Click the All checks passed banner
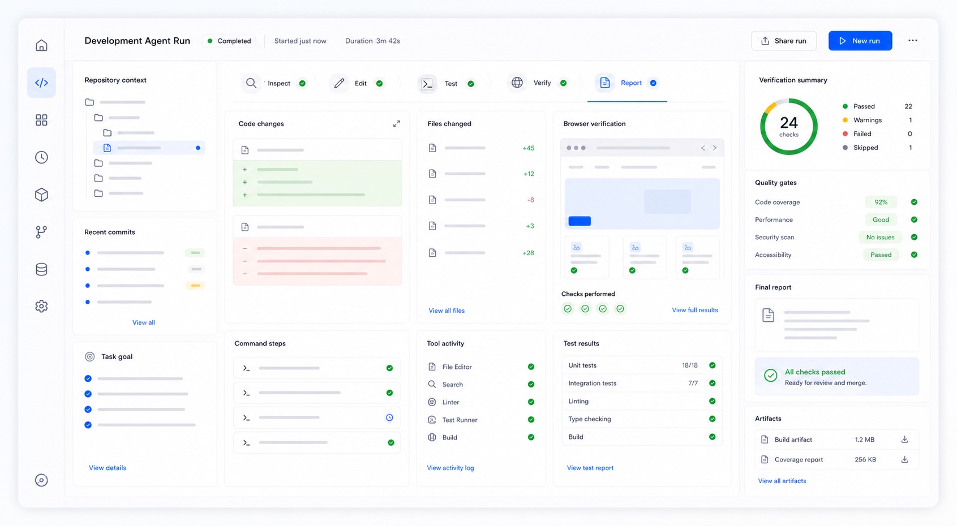 [837, 377]
